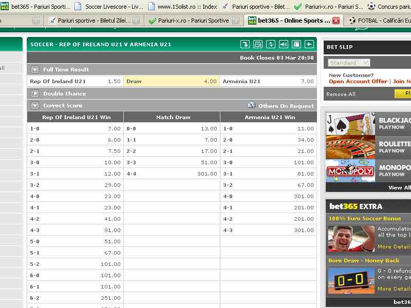Pick Armenia win 3-2 at 67.00
This screenshot has height=308, width=411.
pos(268,185)
